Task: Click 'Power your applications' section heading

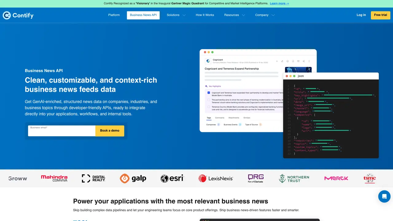Action: (170, 201)
